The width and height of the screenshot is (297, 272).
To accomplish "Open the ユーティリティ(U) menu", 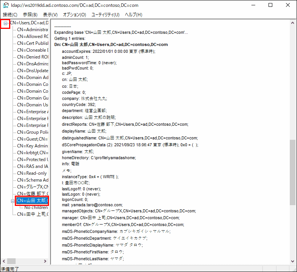I will pyautogui.click(x=105, y=15).
